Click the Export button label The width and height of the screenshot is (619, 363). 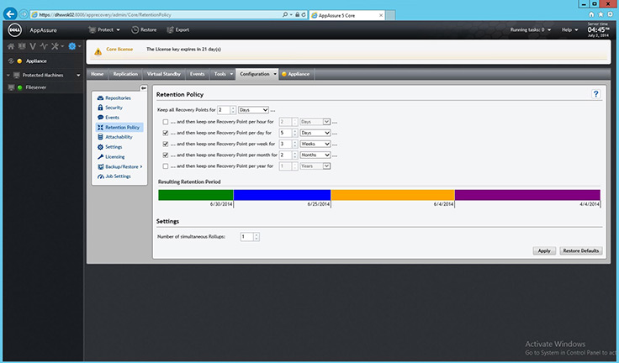(183, 29)
